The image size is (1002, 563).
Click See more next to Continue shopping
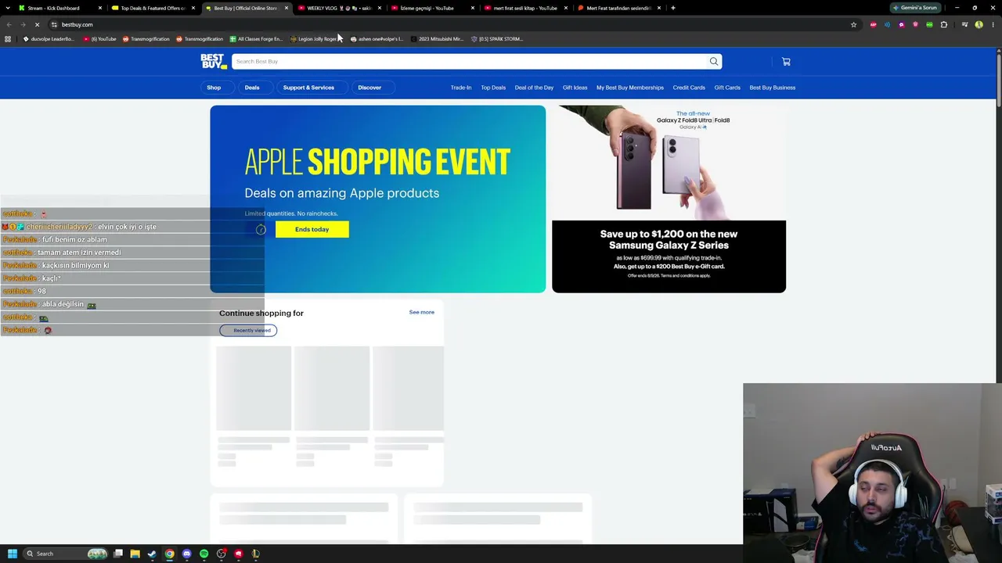422,312
